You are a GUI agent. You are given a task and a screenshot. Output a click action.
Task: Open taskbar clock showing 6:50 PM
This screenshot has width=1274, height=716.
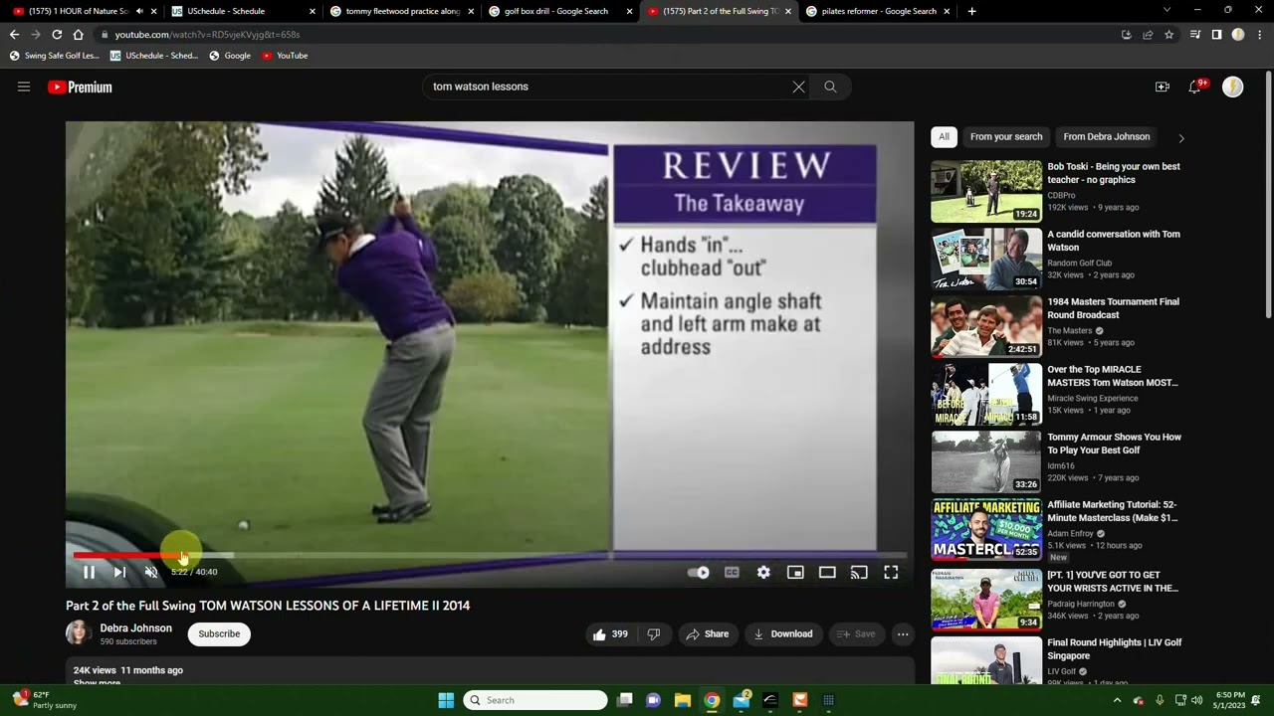pyautogui.click(x=1230, y=700)
